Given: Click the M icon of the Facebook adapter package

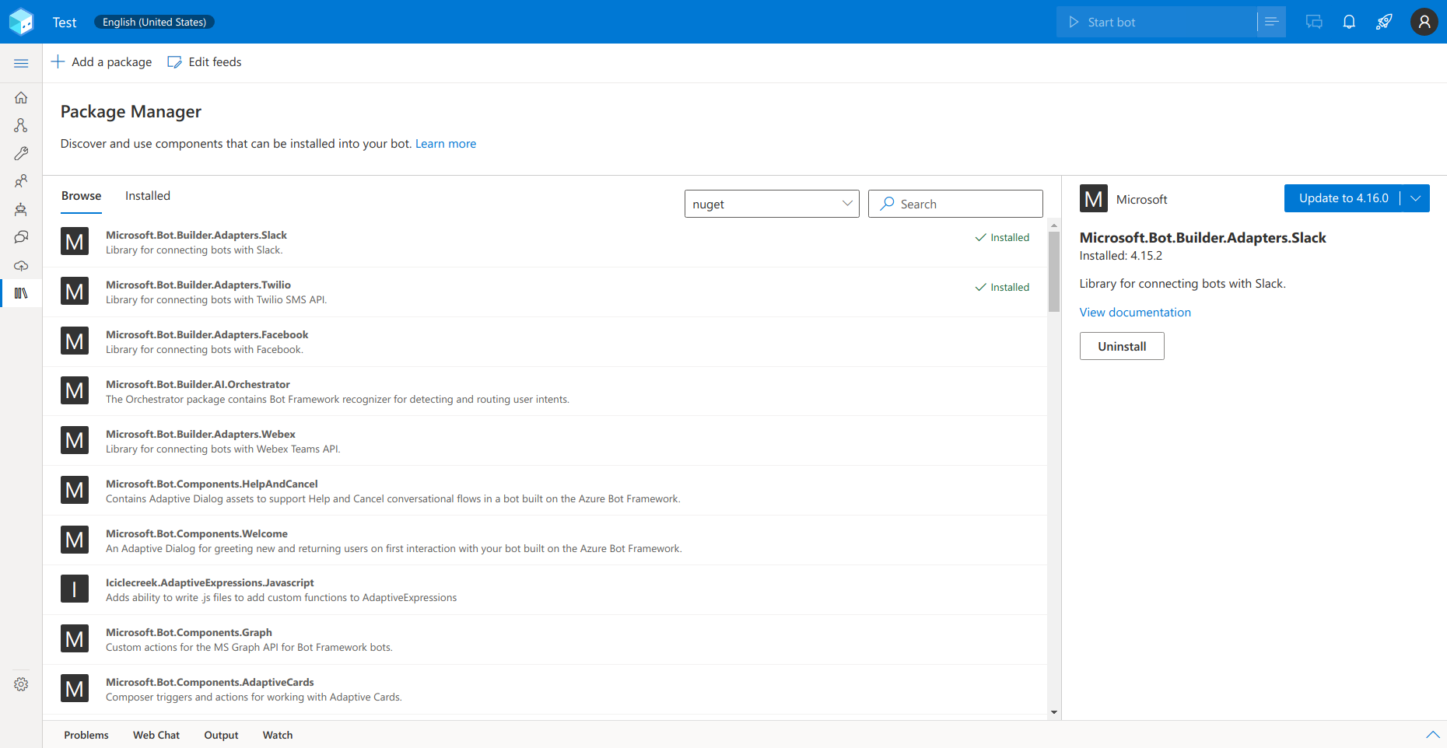Looking at the screenshot, I should [75, 341].
